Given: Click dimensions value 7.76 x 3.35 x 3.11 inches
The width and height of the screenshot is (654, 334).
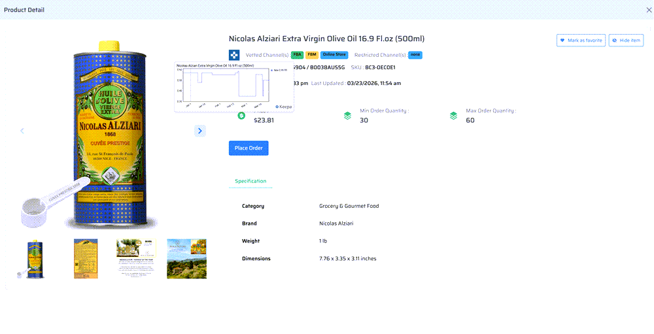Looking at the screenshot, I should click(x=348, y=259).
